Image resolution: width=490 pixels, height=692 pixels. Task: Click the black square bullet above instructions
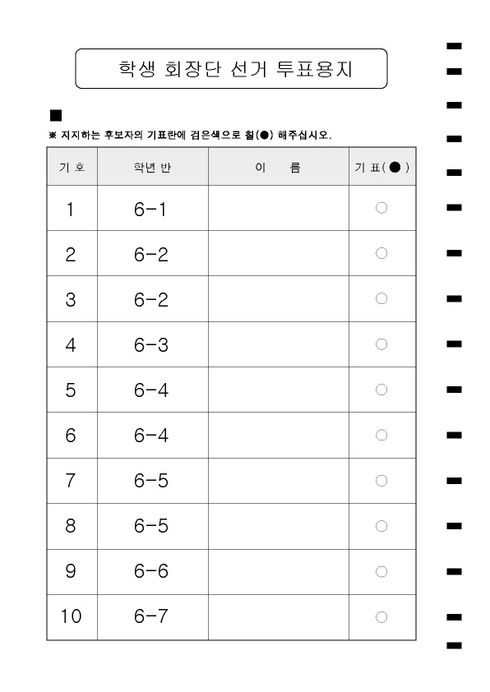(56, 115)
